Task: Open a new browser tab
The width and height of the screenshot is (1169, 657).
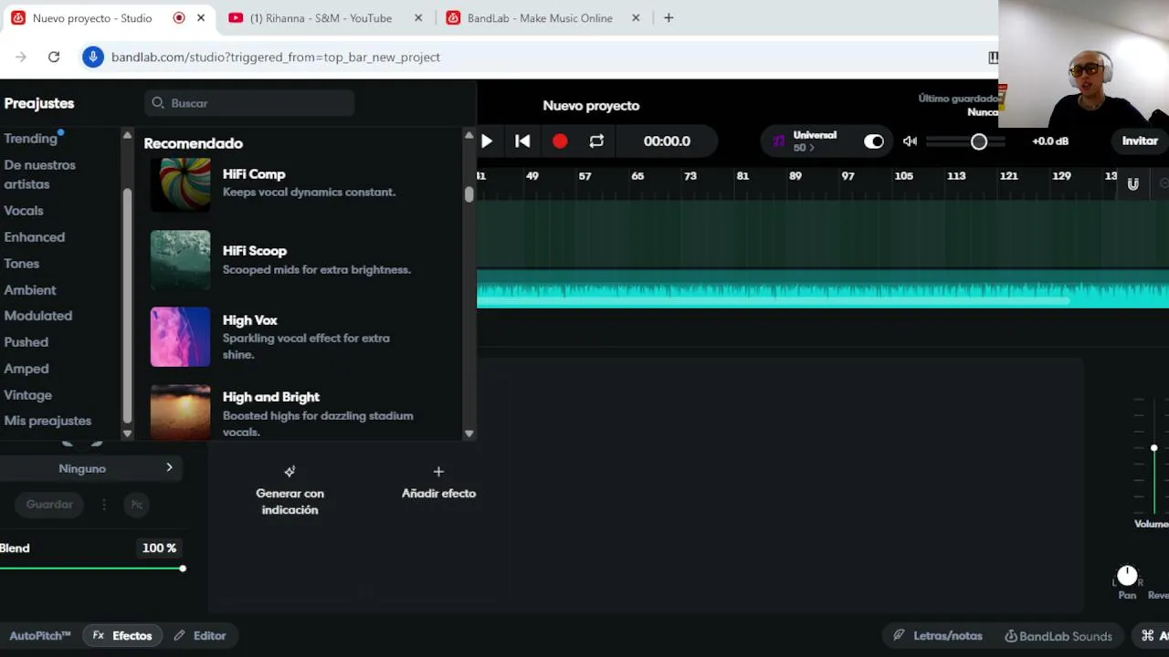Action: click(x=669, y=18)
